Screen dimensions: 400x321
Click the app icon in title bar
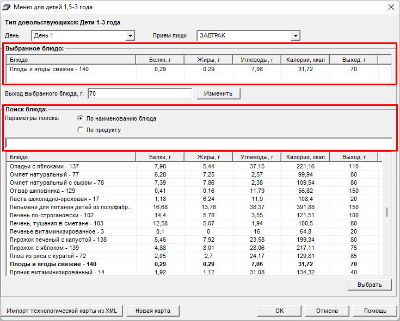coord(7,7)
